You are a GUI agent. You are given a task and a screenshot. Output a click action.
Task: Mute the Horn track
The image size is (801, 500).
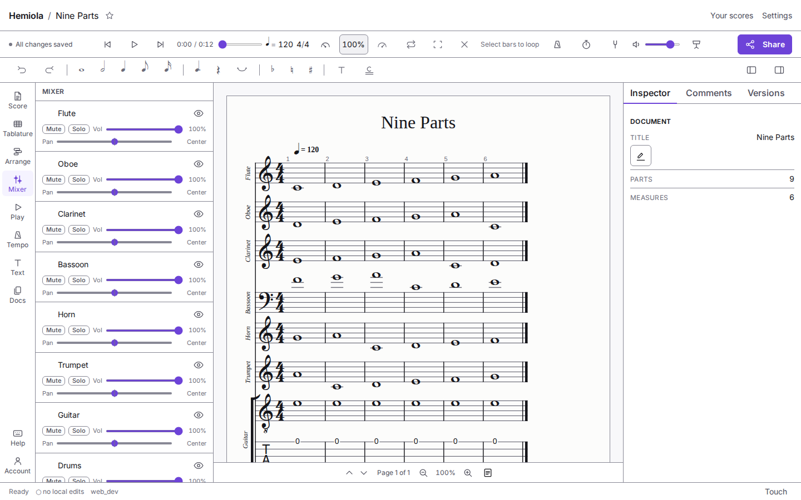(54, 330)
